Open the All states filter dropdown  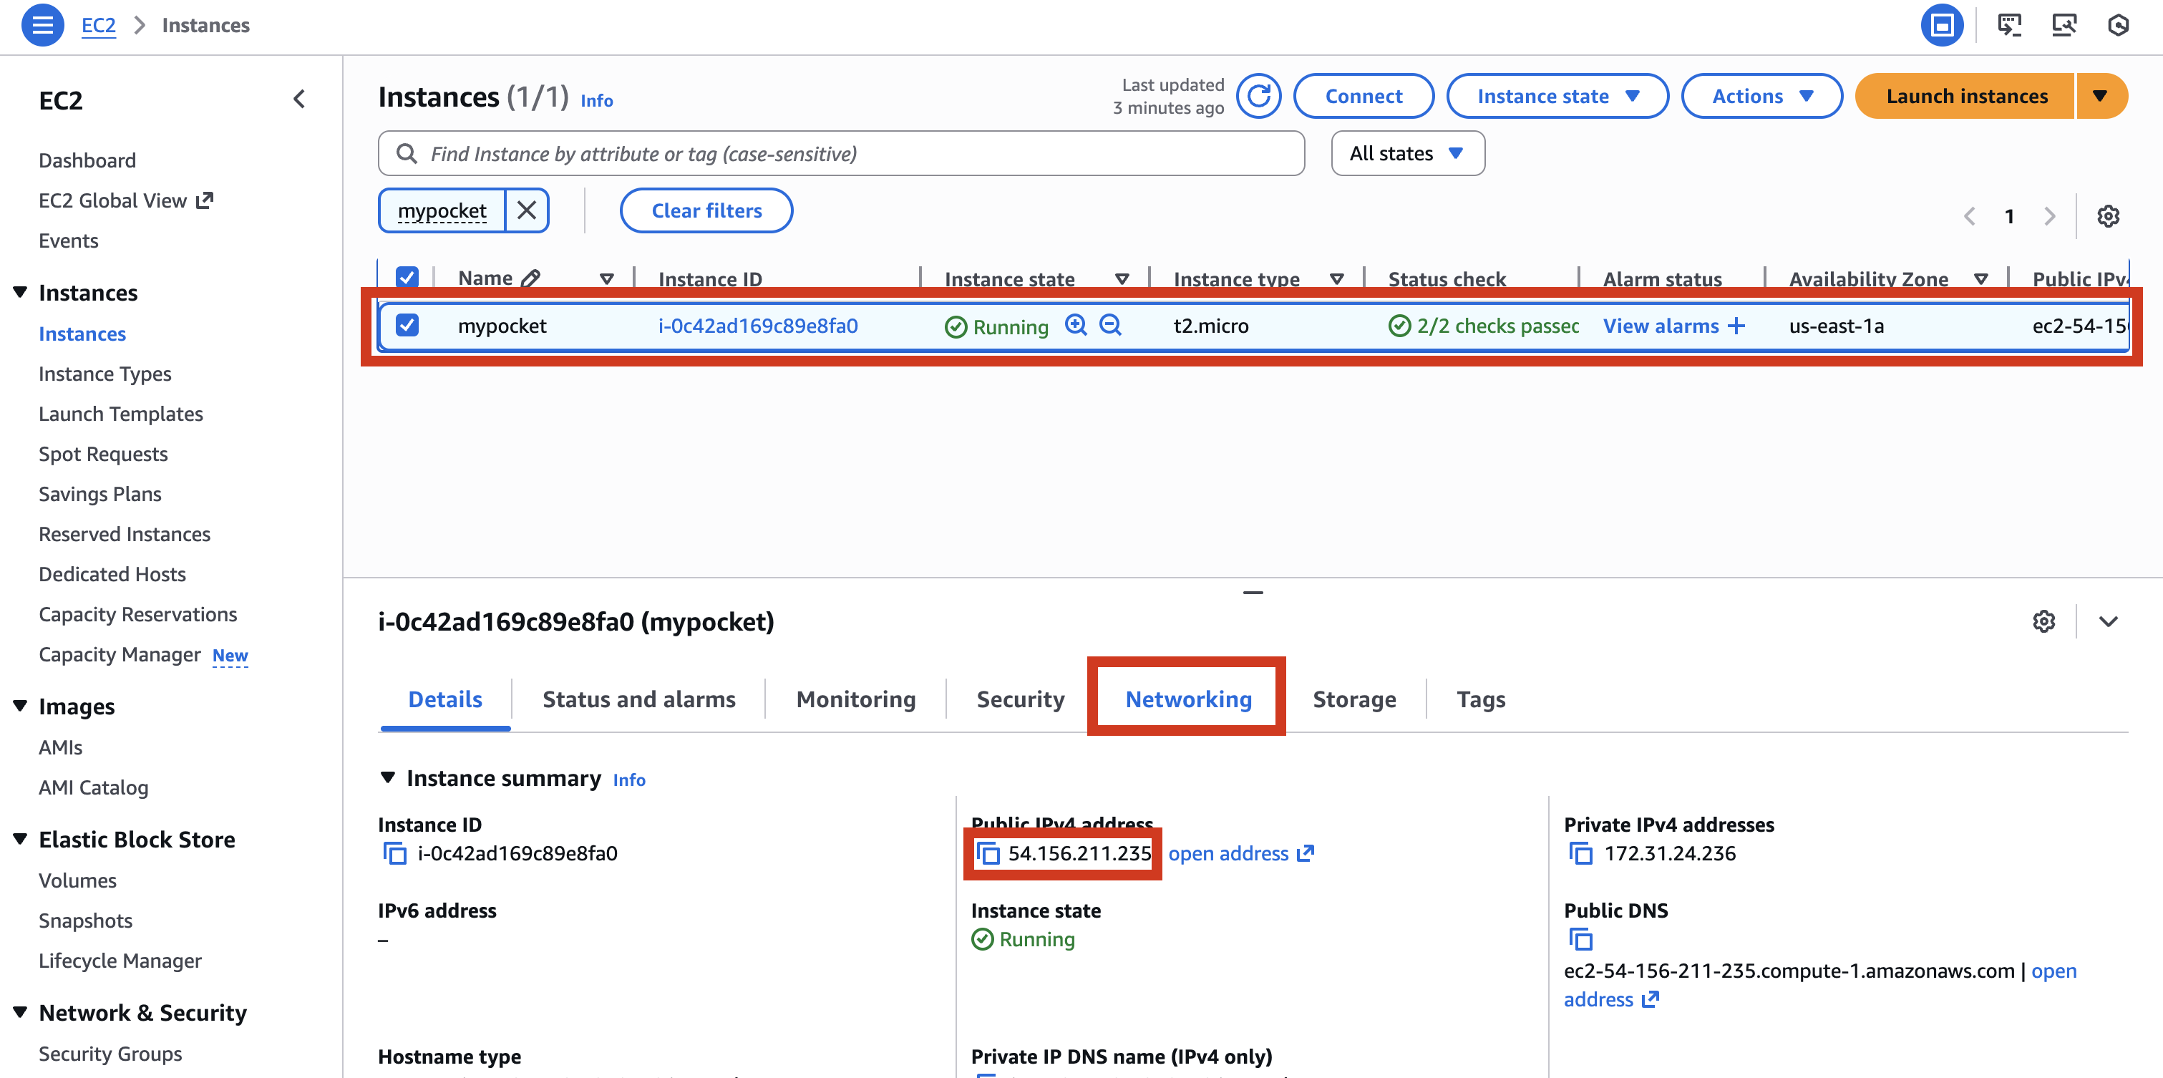1407,152
